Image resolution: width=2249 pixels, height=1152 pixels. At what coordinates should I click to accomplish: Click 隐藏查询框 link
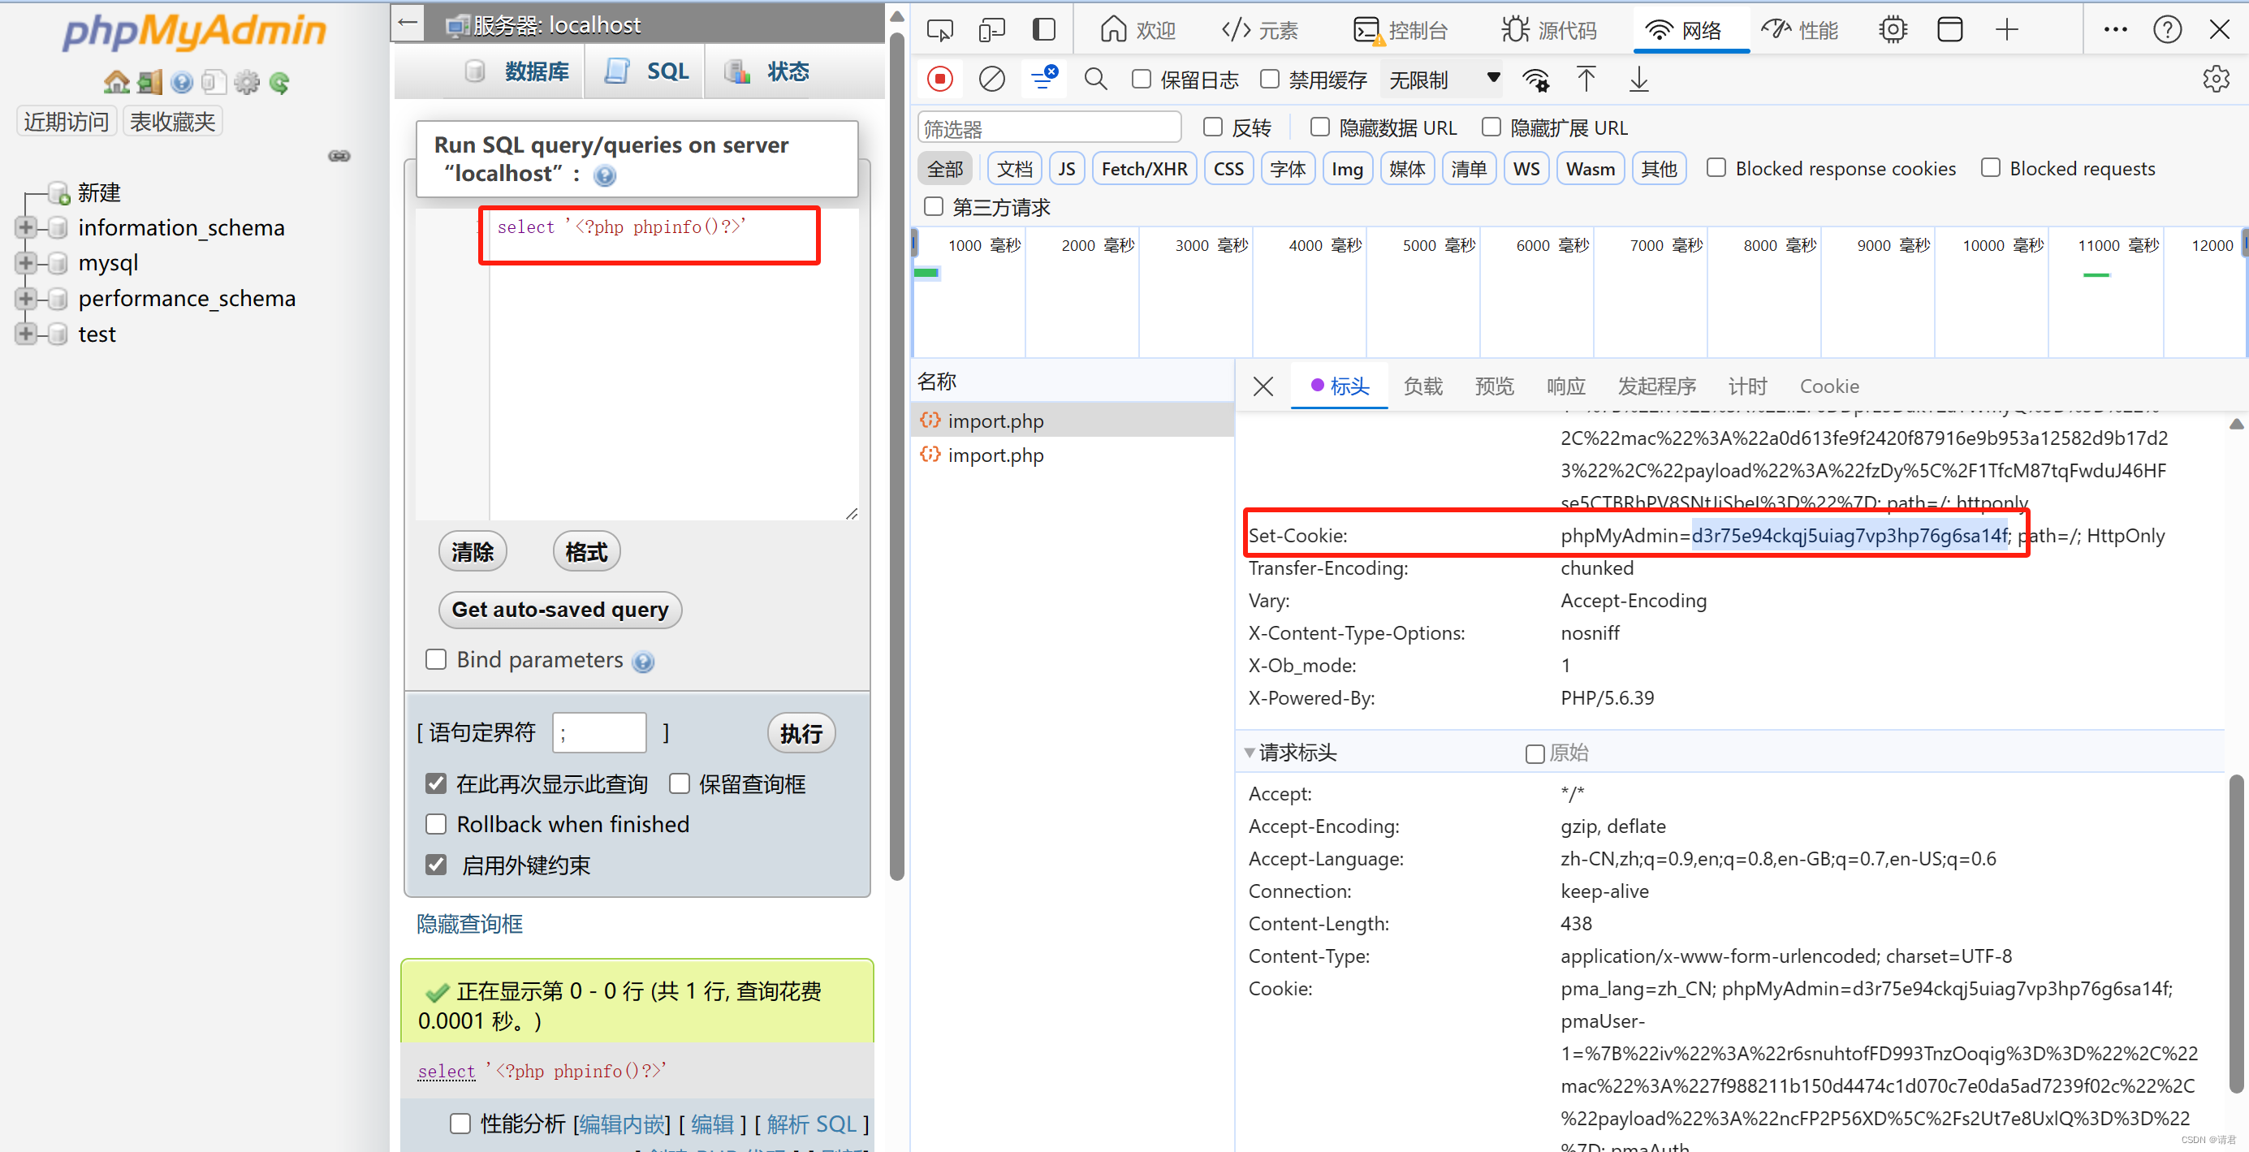470,924
